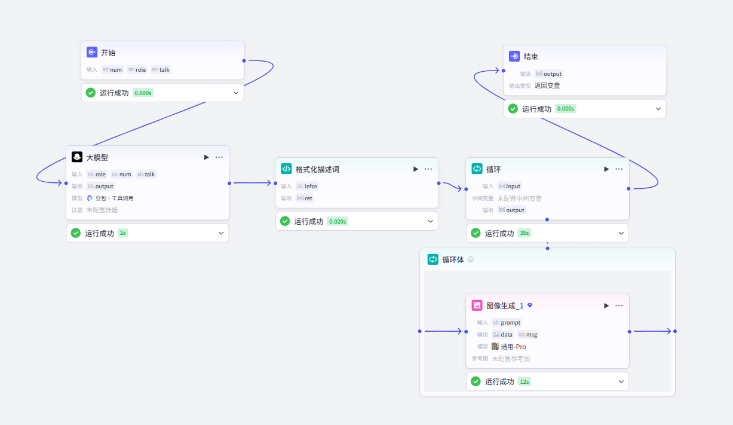Expand the 图像生成_1 run result panel

(x=621, y=381)
